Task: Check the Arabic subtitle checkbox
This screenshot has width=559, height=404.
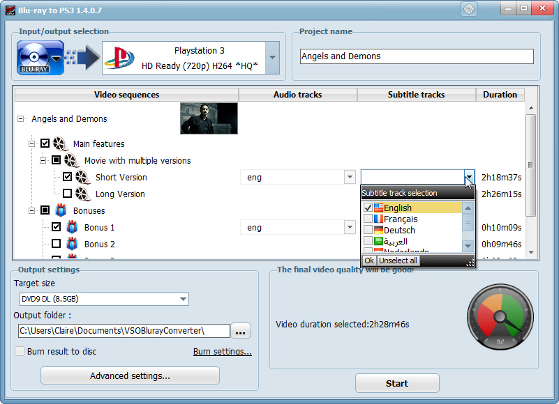Action: pos(368,241)
